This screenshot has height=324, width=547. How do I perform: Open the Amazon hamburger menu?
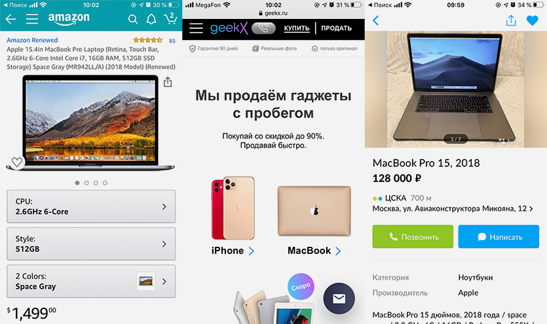[x=31, y=19]
